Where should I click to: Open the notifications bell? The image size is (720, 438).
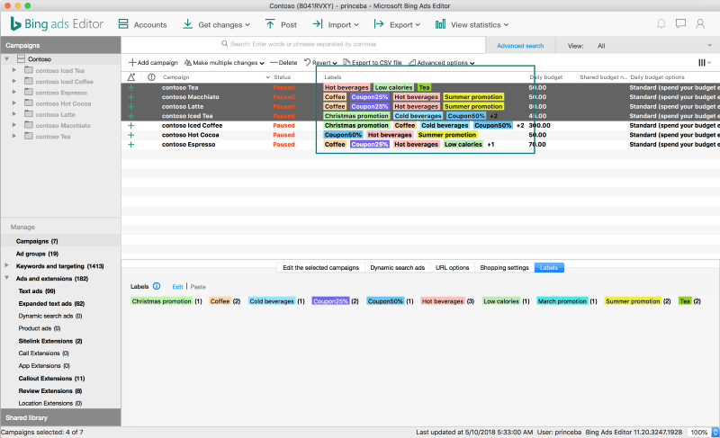point(661,24)
